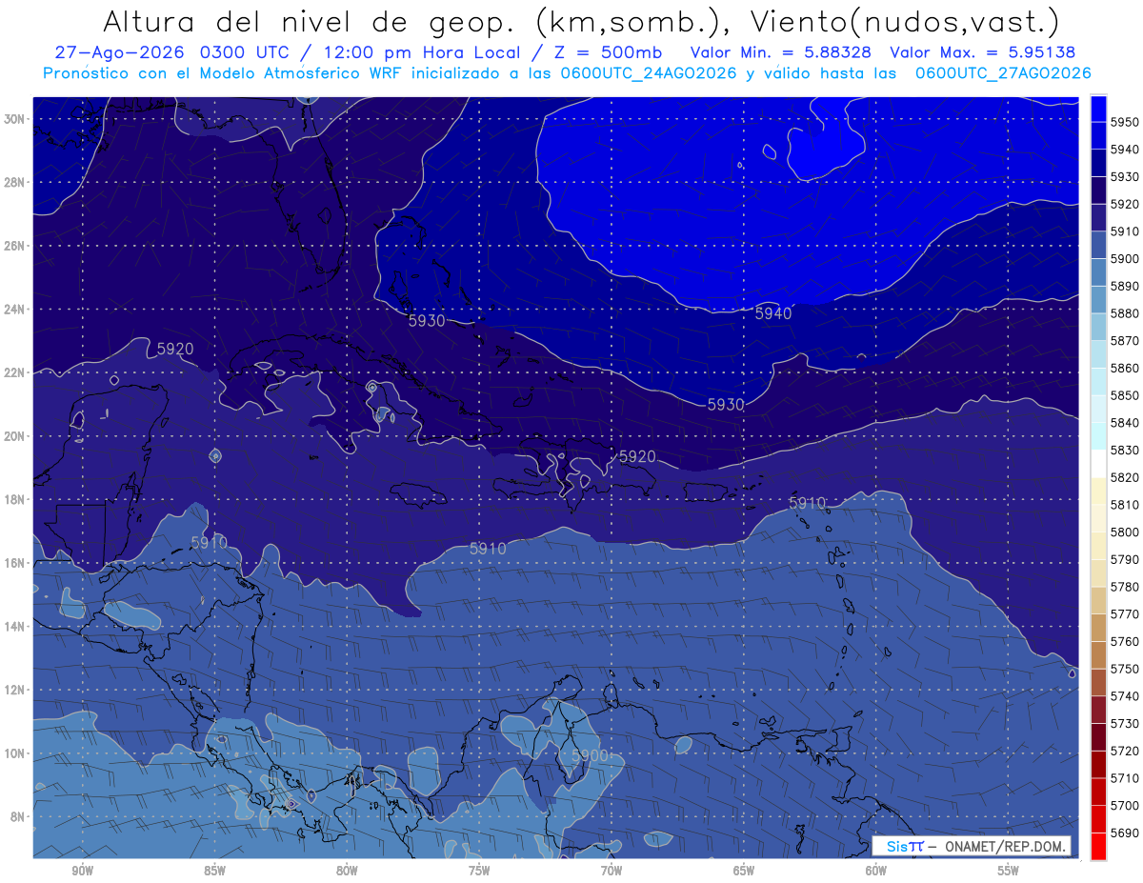Click the bright blue swatch atop the color bar

tap(1098, 109)
